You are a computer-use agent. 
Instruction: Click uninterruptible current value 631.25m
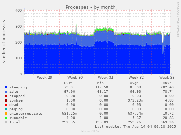[x=70, y=114]
